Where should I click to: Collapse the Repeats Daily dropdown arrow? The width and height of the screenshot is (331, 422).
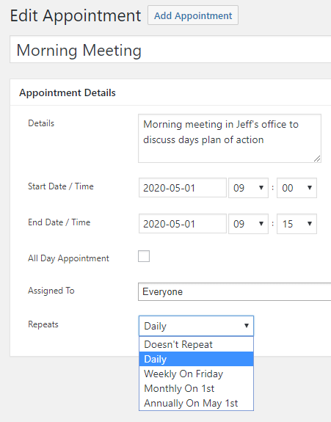(x=247, y=326)
